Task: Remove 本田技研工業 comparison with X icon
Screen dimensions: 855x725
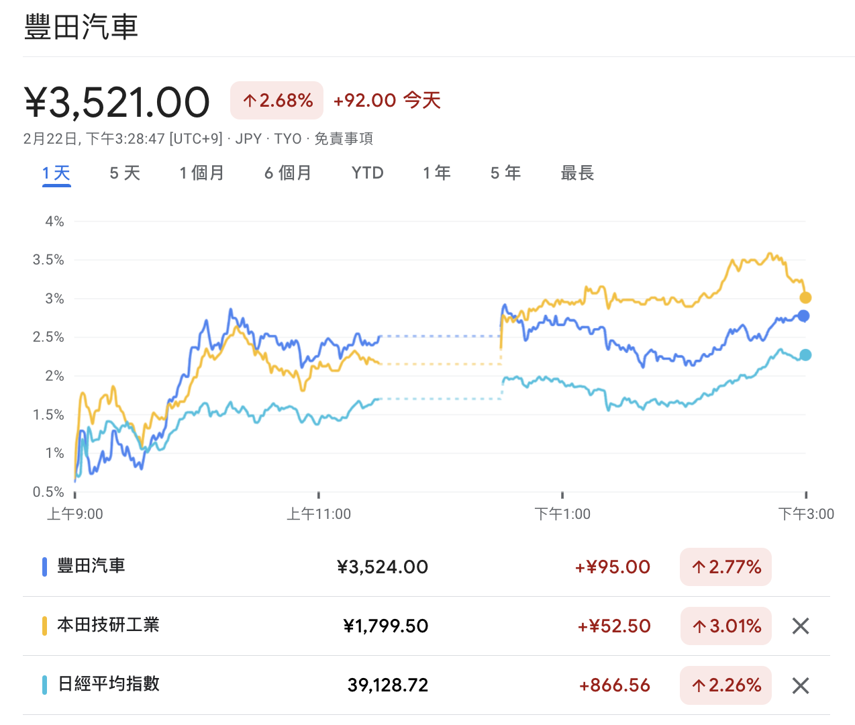Action: pos(800,626)
